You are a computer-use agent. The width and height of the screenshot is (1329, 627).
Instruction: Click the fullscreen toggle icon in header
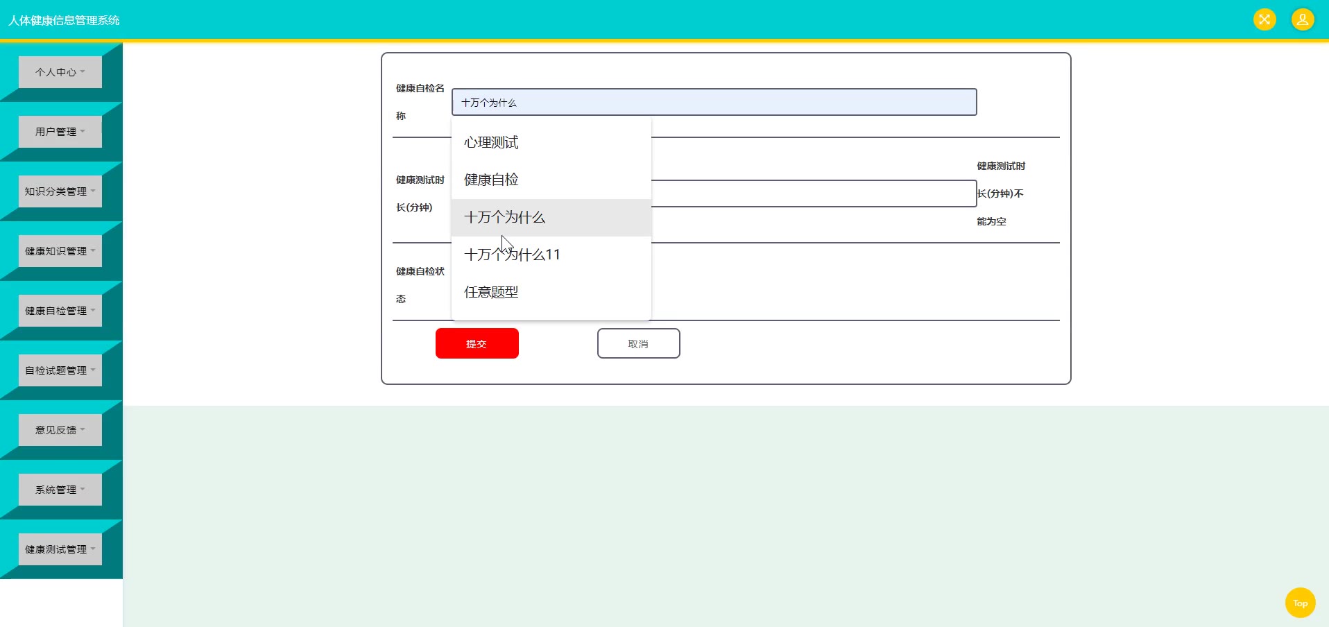pyautogui.click(x=1264, y=19)
